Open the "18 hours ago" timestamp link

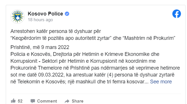(40, 20)
